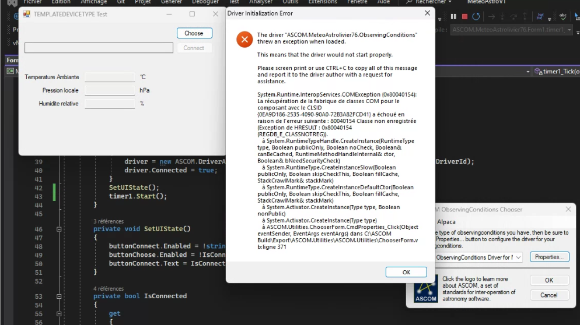Image resolution: width=580 pixels, height=325 pixels.
Task: Click the timer1_Tick member cube icon
Action: coord(538,71)
